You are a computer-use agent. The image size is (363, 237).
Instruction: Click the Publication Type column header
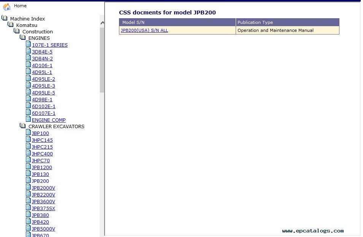[287, 22]
